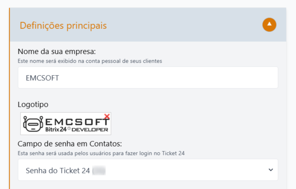Click the Bitrix24 Developer text in logo
The height and width of the screenshot is (189, 296).
[77, 130]
